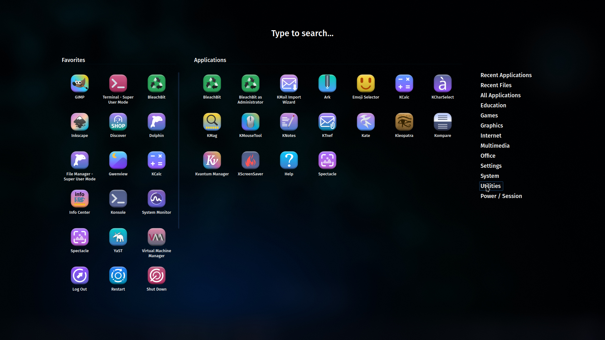Launch Terminal - Super User Mode
This screenshot has width=605, height=340.
[118, 83]
